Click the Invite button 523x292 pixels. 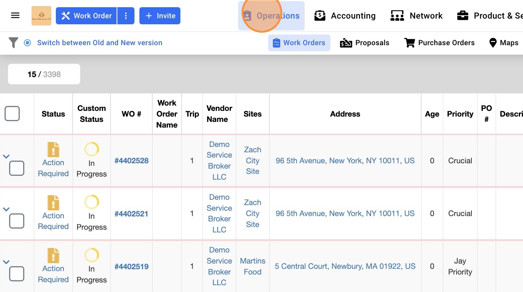tap(160, 16)
